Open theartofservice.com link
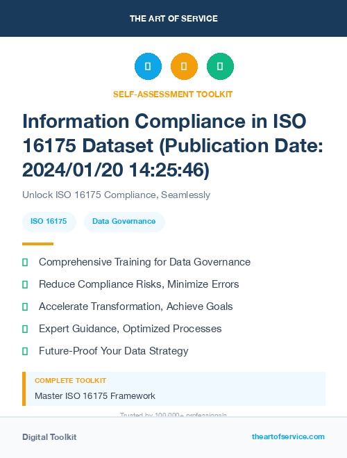This screenshot has height=458, width=347. click(x=288, y=436)
